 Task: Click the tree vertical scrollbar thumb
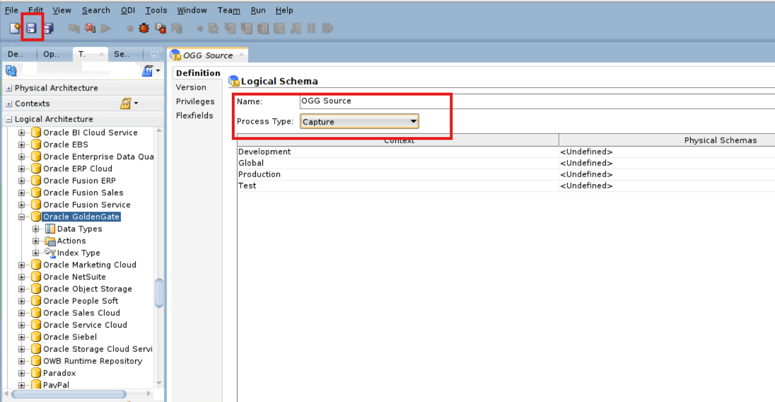159,293
